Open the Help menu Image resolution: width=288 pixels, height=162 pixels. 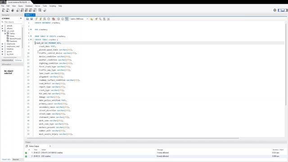(60, 6)
